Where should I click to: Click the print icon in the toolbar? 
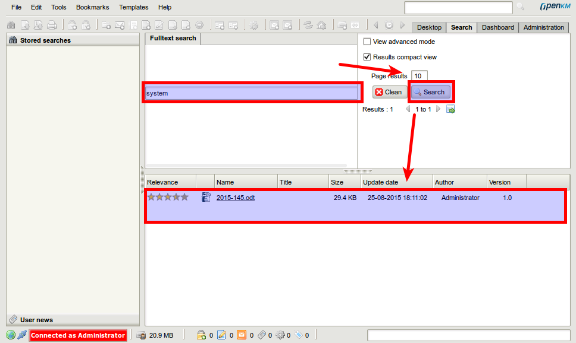[52, 26]
